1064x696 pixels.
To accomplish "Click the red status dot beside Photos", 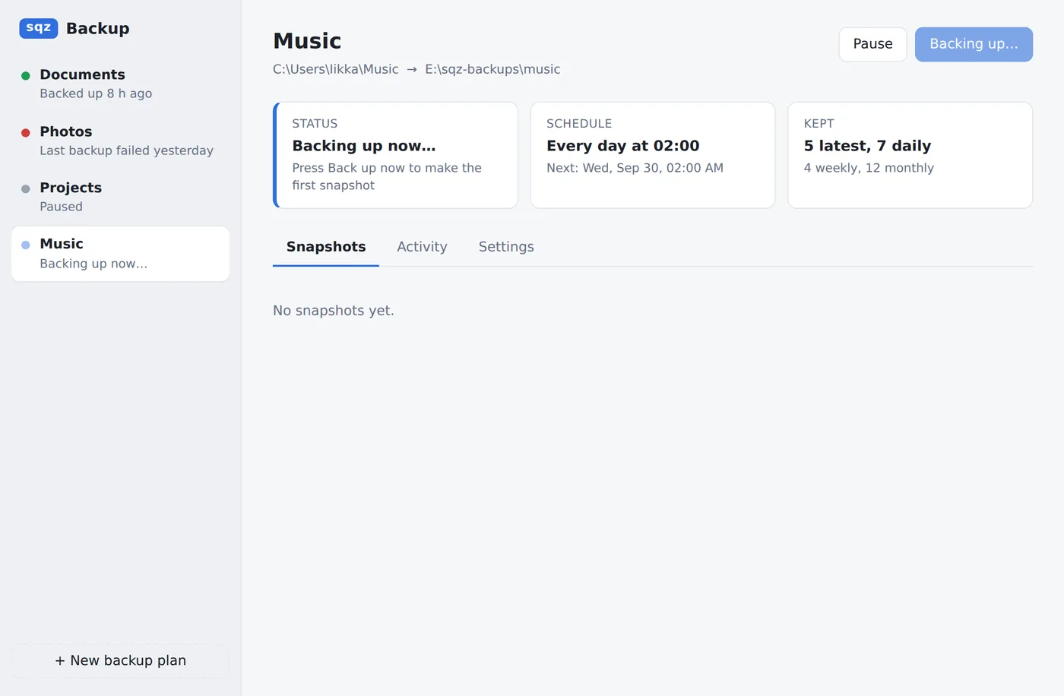I will pyautogui.click(x=26, y=132).
